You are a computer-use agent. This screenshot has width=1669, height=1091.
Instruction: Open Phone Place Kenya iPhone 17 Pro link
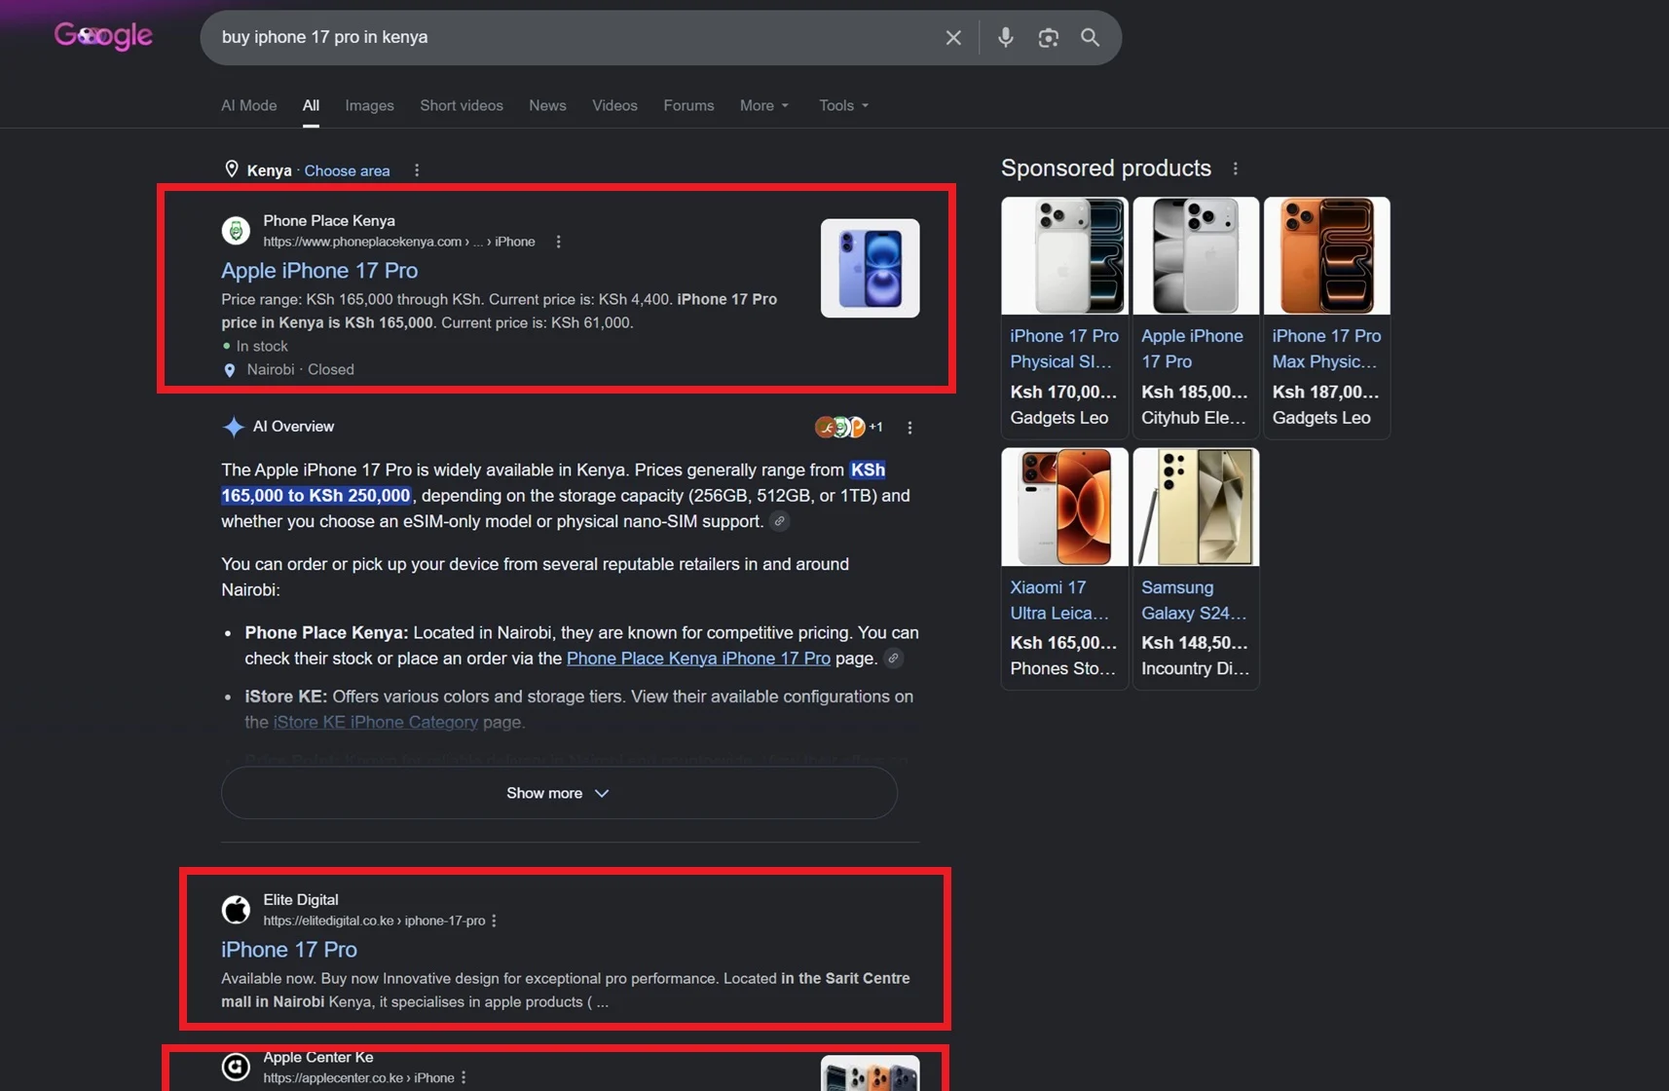[x=698, y=658]
